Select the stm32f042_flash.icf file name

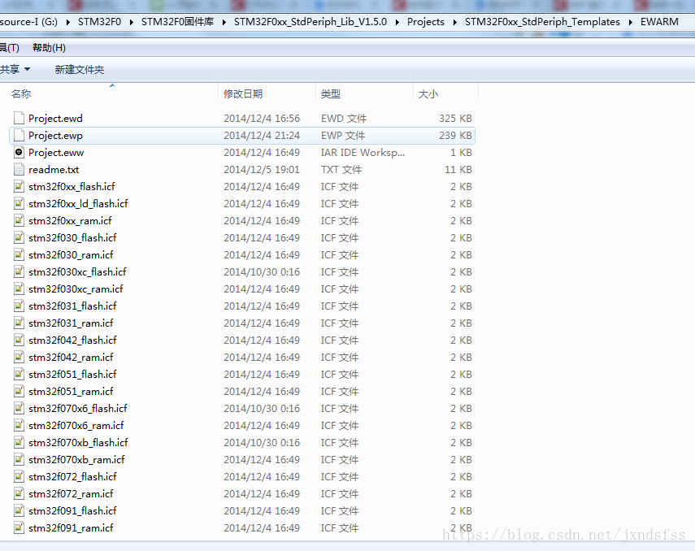click(72, 341)
